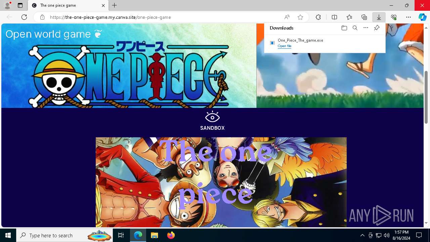The width and height of the screenshot is (430, 242).
Task: Click the SANDBOX label
Action: coord(212,128)
